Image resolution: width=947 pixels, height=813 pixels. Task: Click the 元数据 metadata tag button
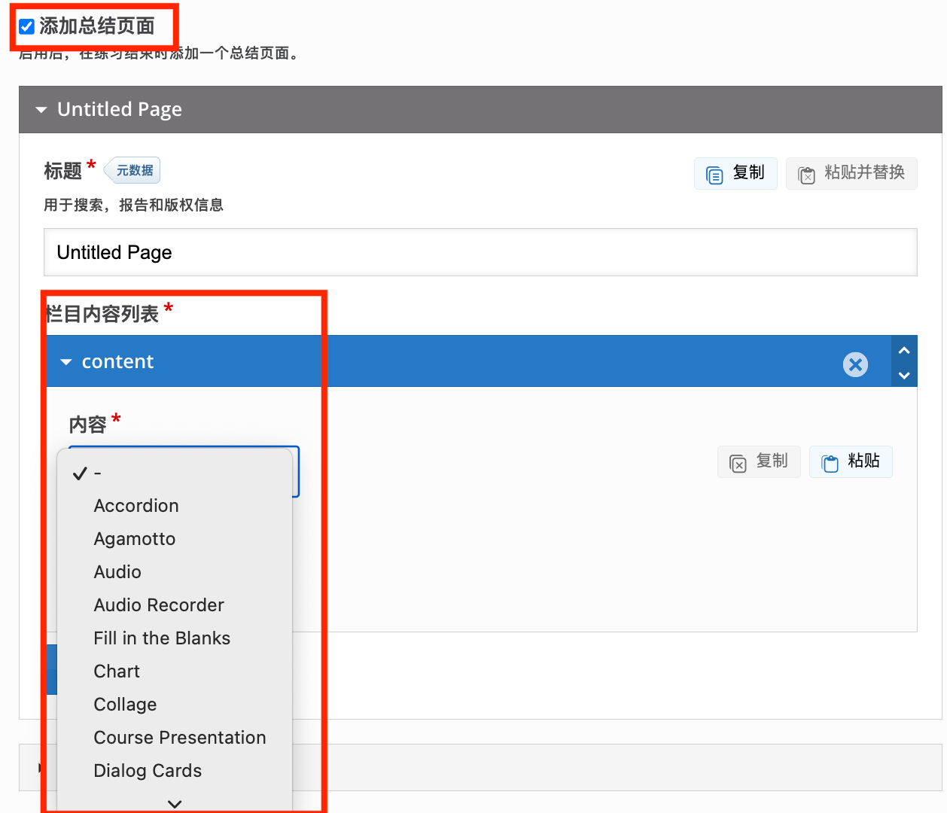coord(133,171)
